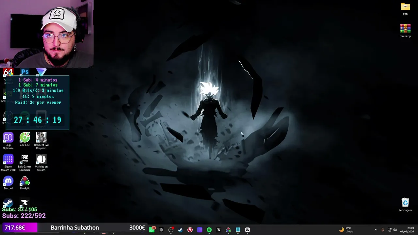
Task: Select the Discord desktop shortcut
Action: point(8,183)
